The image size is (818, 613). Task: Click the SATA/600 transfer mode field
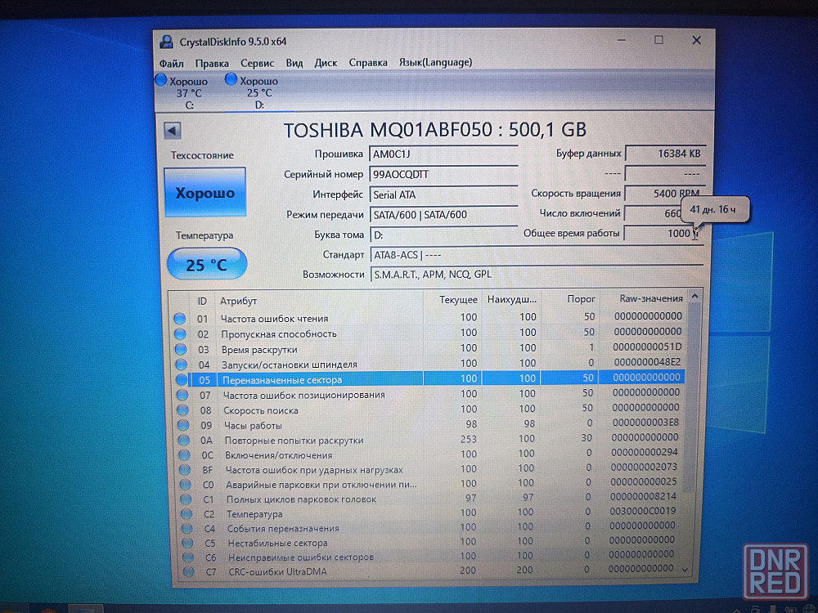[x=443, y=215]
